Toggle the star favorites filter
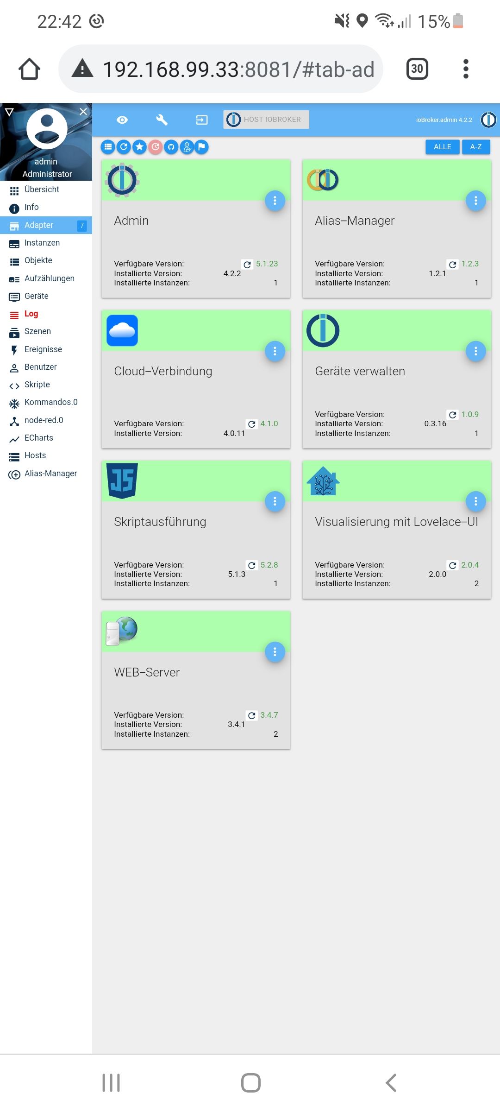500x1112 pixels. (x=140, y=147)
